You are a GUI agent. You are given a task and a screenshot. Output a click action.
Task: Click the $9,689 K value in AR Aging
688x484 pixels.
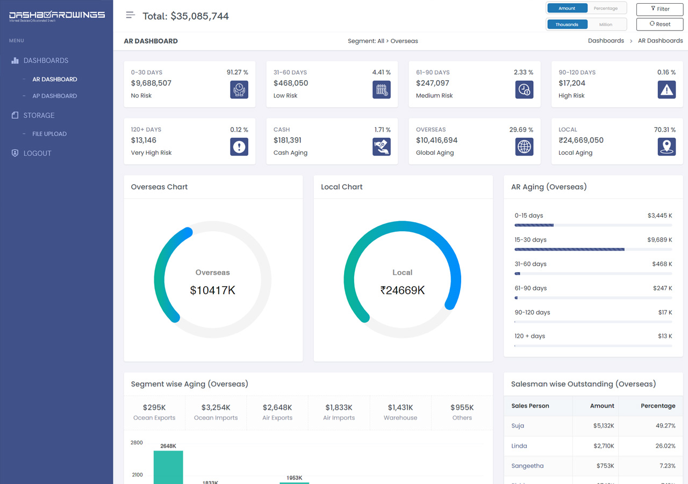pos(660,240)
